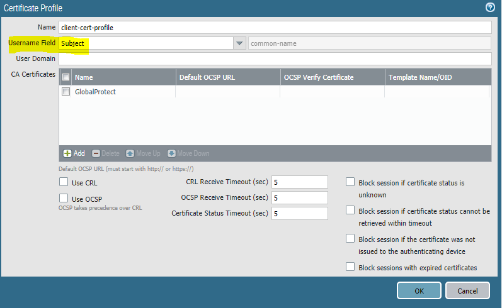Screen dimensions: 502x308
Task: Expand the Username Field dropdown arrow
Action: (239, 43)
